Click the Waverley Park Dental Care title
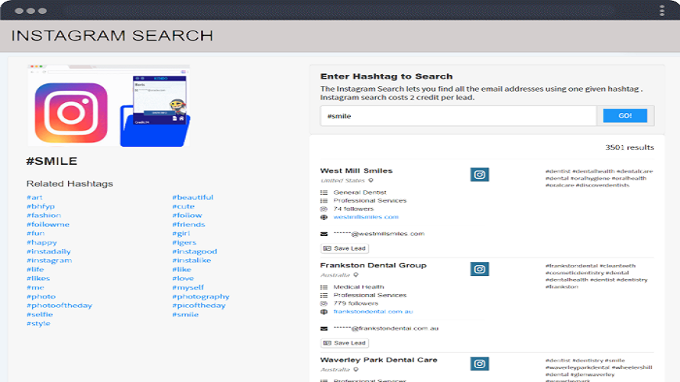680x382 pixels. (x=379, y=360)
